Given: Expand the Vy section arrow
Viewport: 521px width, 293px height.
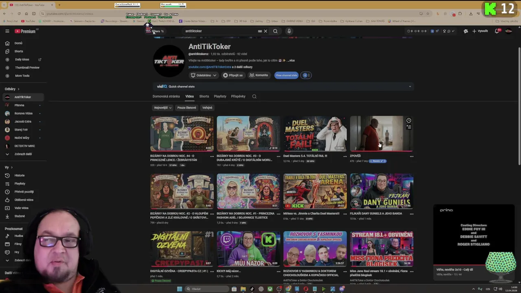Looking at the screenshot, I should (x=12, y=167).
